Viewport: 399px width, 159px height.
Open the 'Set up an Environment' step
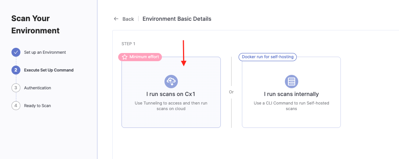tap(45, 52)
